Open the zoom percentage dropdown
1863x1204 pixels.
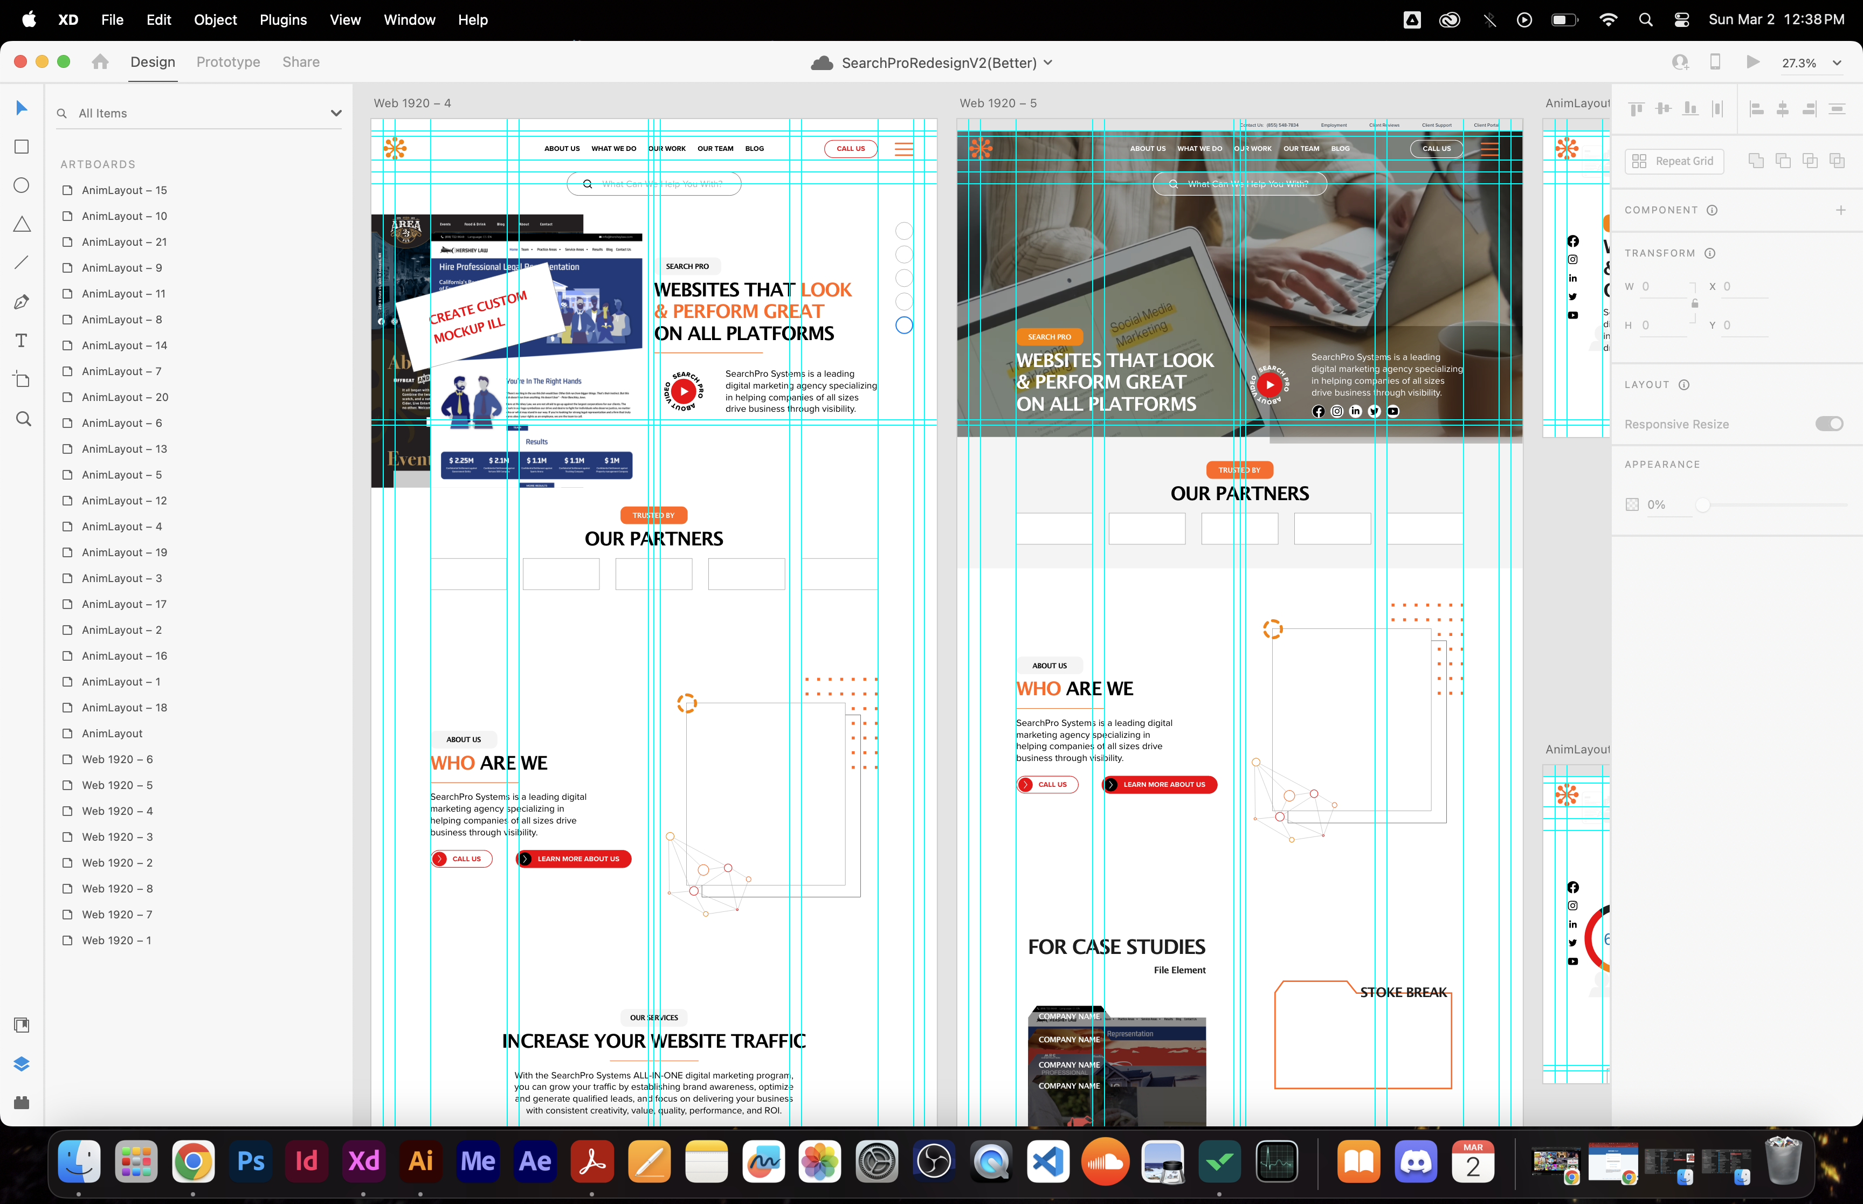[x=1837, y=64]
